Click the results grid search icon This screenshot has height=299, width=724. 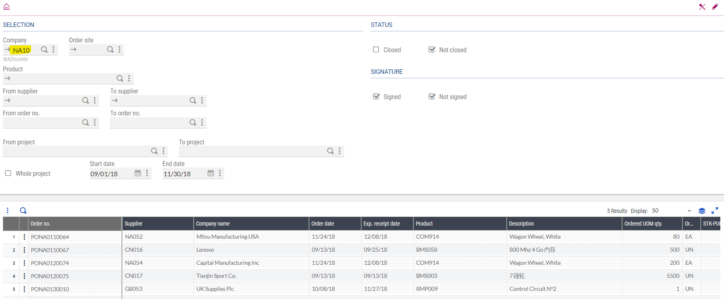pos(23,210)
